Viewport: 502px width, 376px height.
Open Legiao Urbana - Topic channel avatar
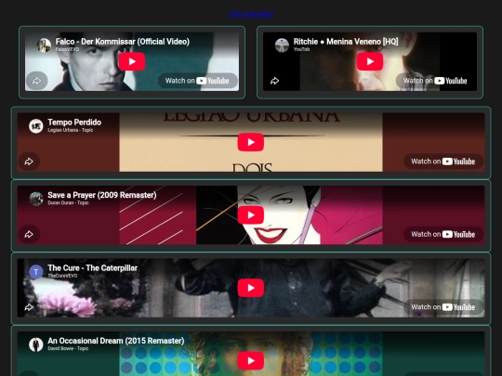pyautogui.click(x=36, y=126)
